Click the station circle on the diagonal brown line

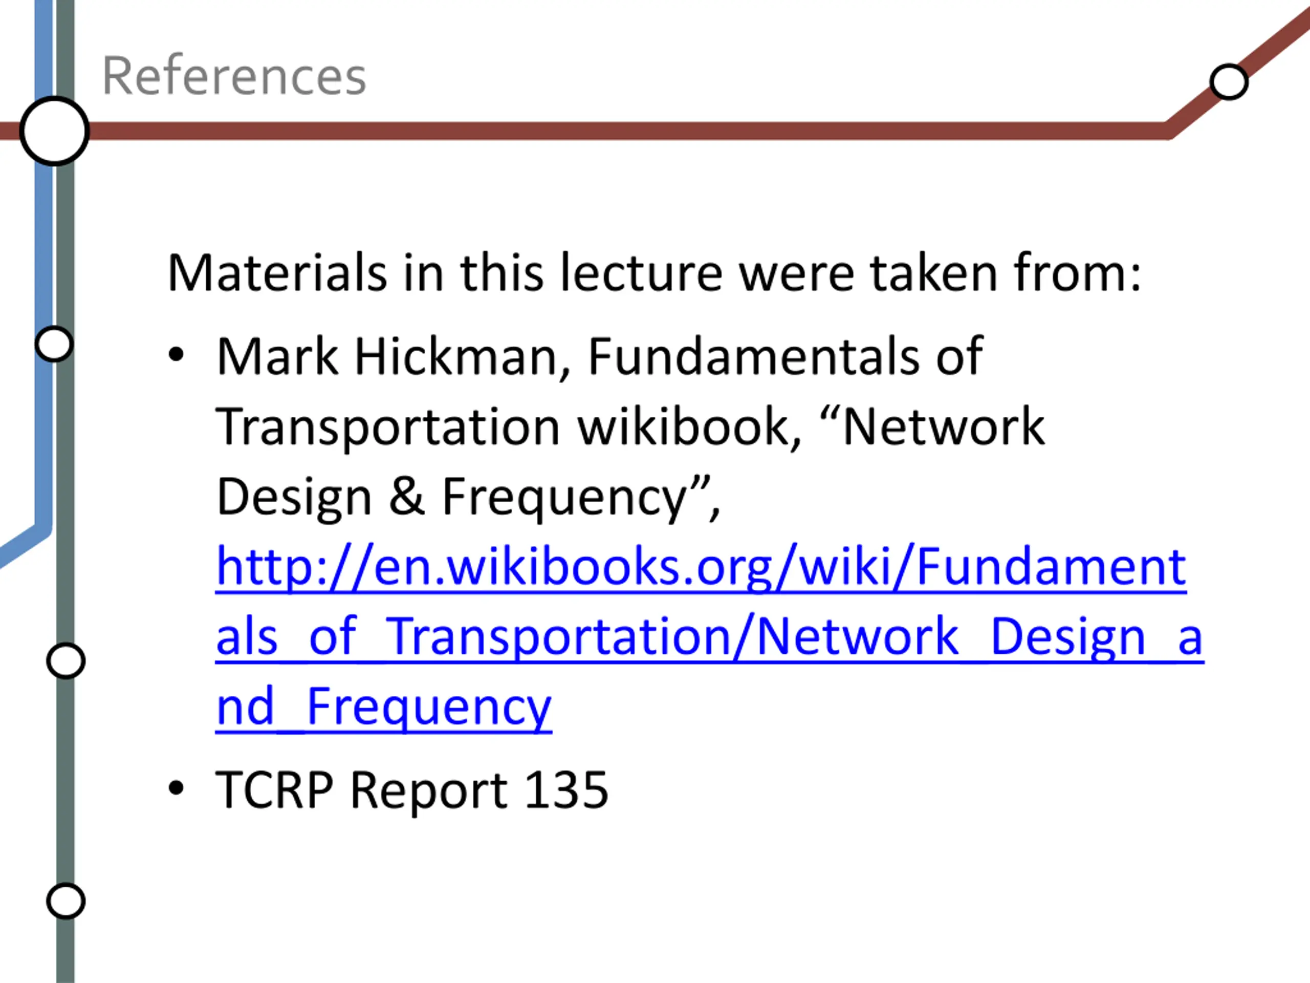pyautogui.click(x=1229, y=82)
